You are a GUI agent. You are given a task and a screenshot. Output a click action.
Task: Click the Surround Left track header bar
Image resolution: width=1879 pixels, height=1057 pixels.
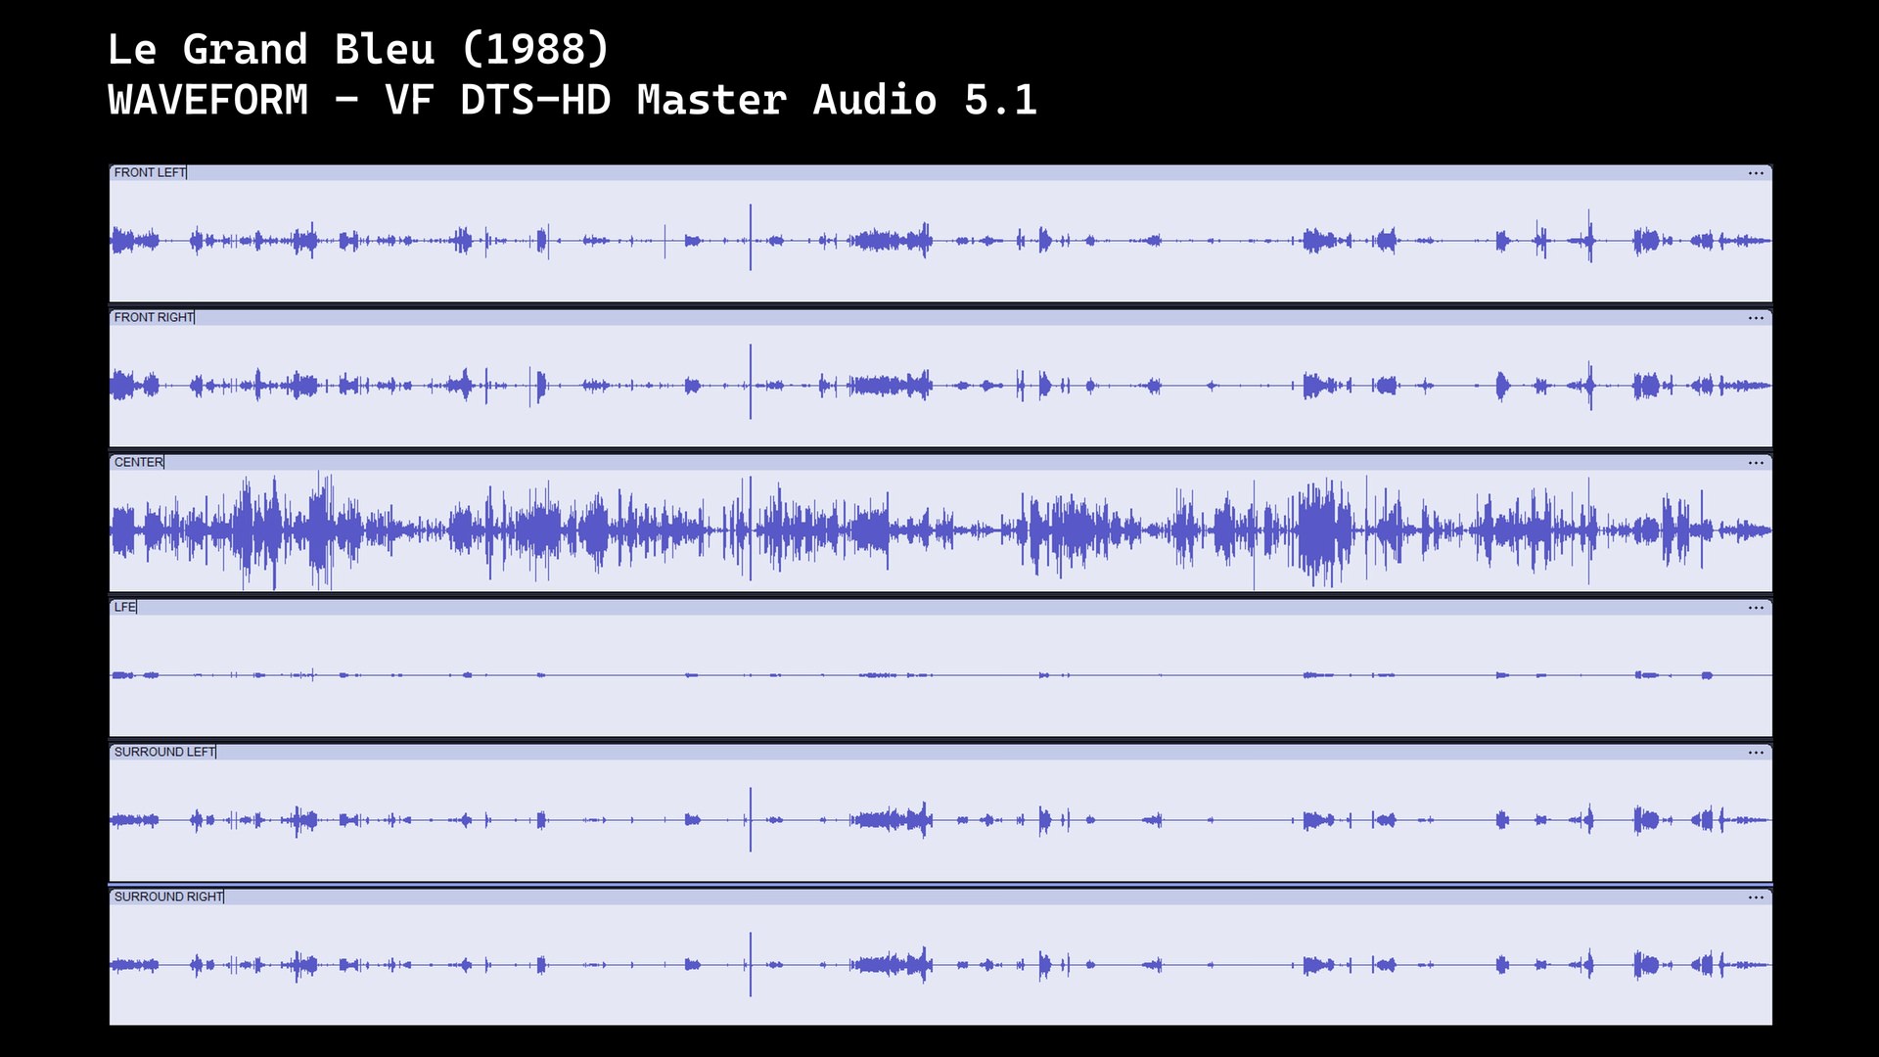click(x=939, y=753)
